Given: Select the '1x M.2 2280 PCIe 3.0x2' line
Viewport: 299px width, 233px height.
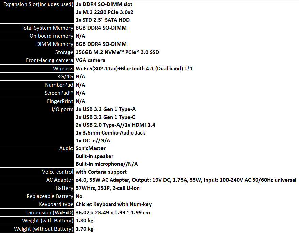Looking at the screenshot, I should tap(104, 12).
